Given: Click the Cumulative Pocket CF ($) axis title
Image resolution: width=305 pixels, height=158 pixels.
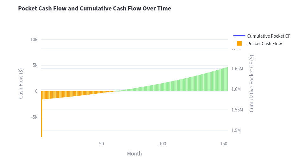Looking at the screenshot, I should click(251, 84).
